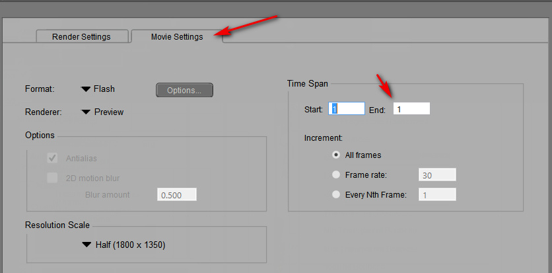Click the Options... button beside Format
Image resolution: width=552 pixels, height=273 pixels.
point(184,90)
